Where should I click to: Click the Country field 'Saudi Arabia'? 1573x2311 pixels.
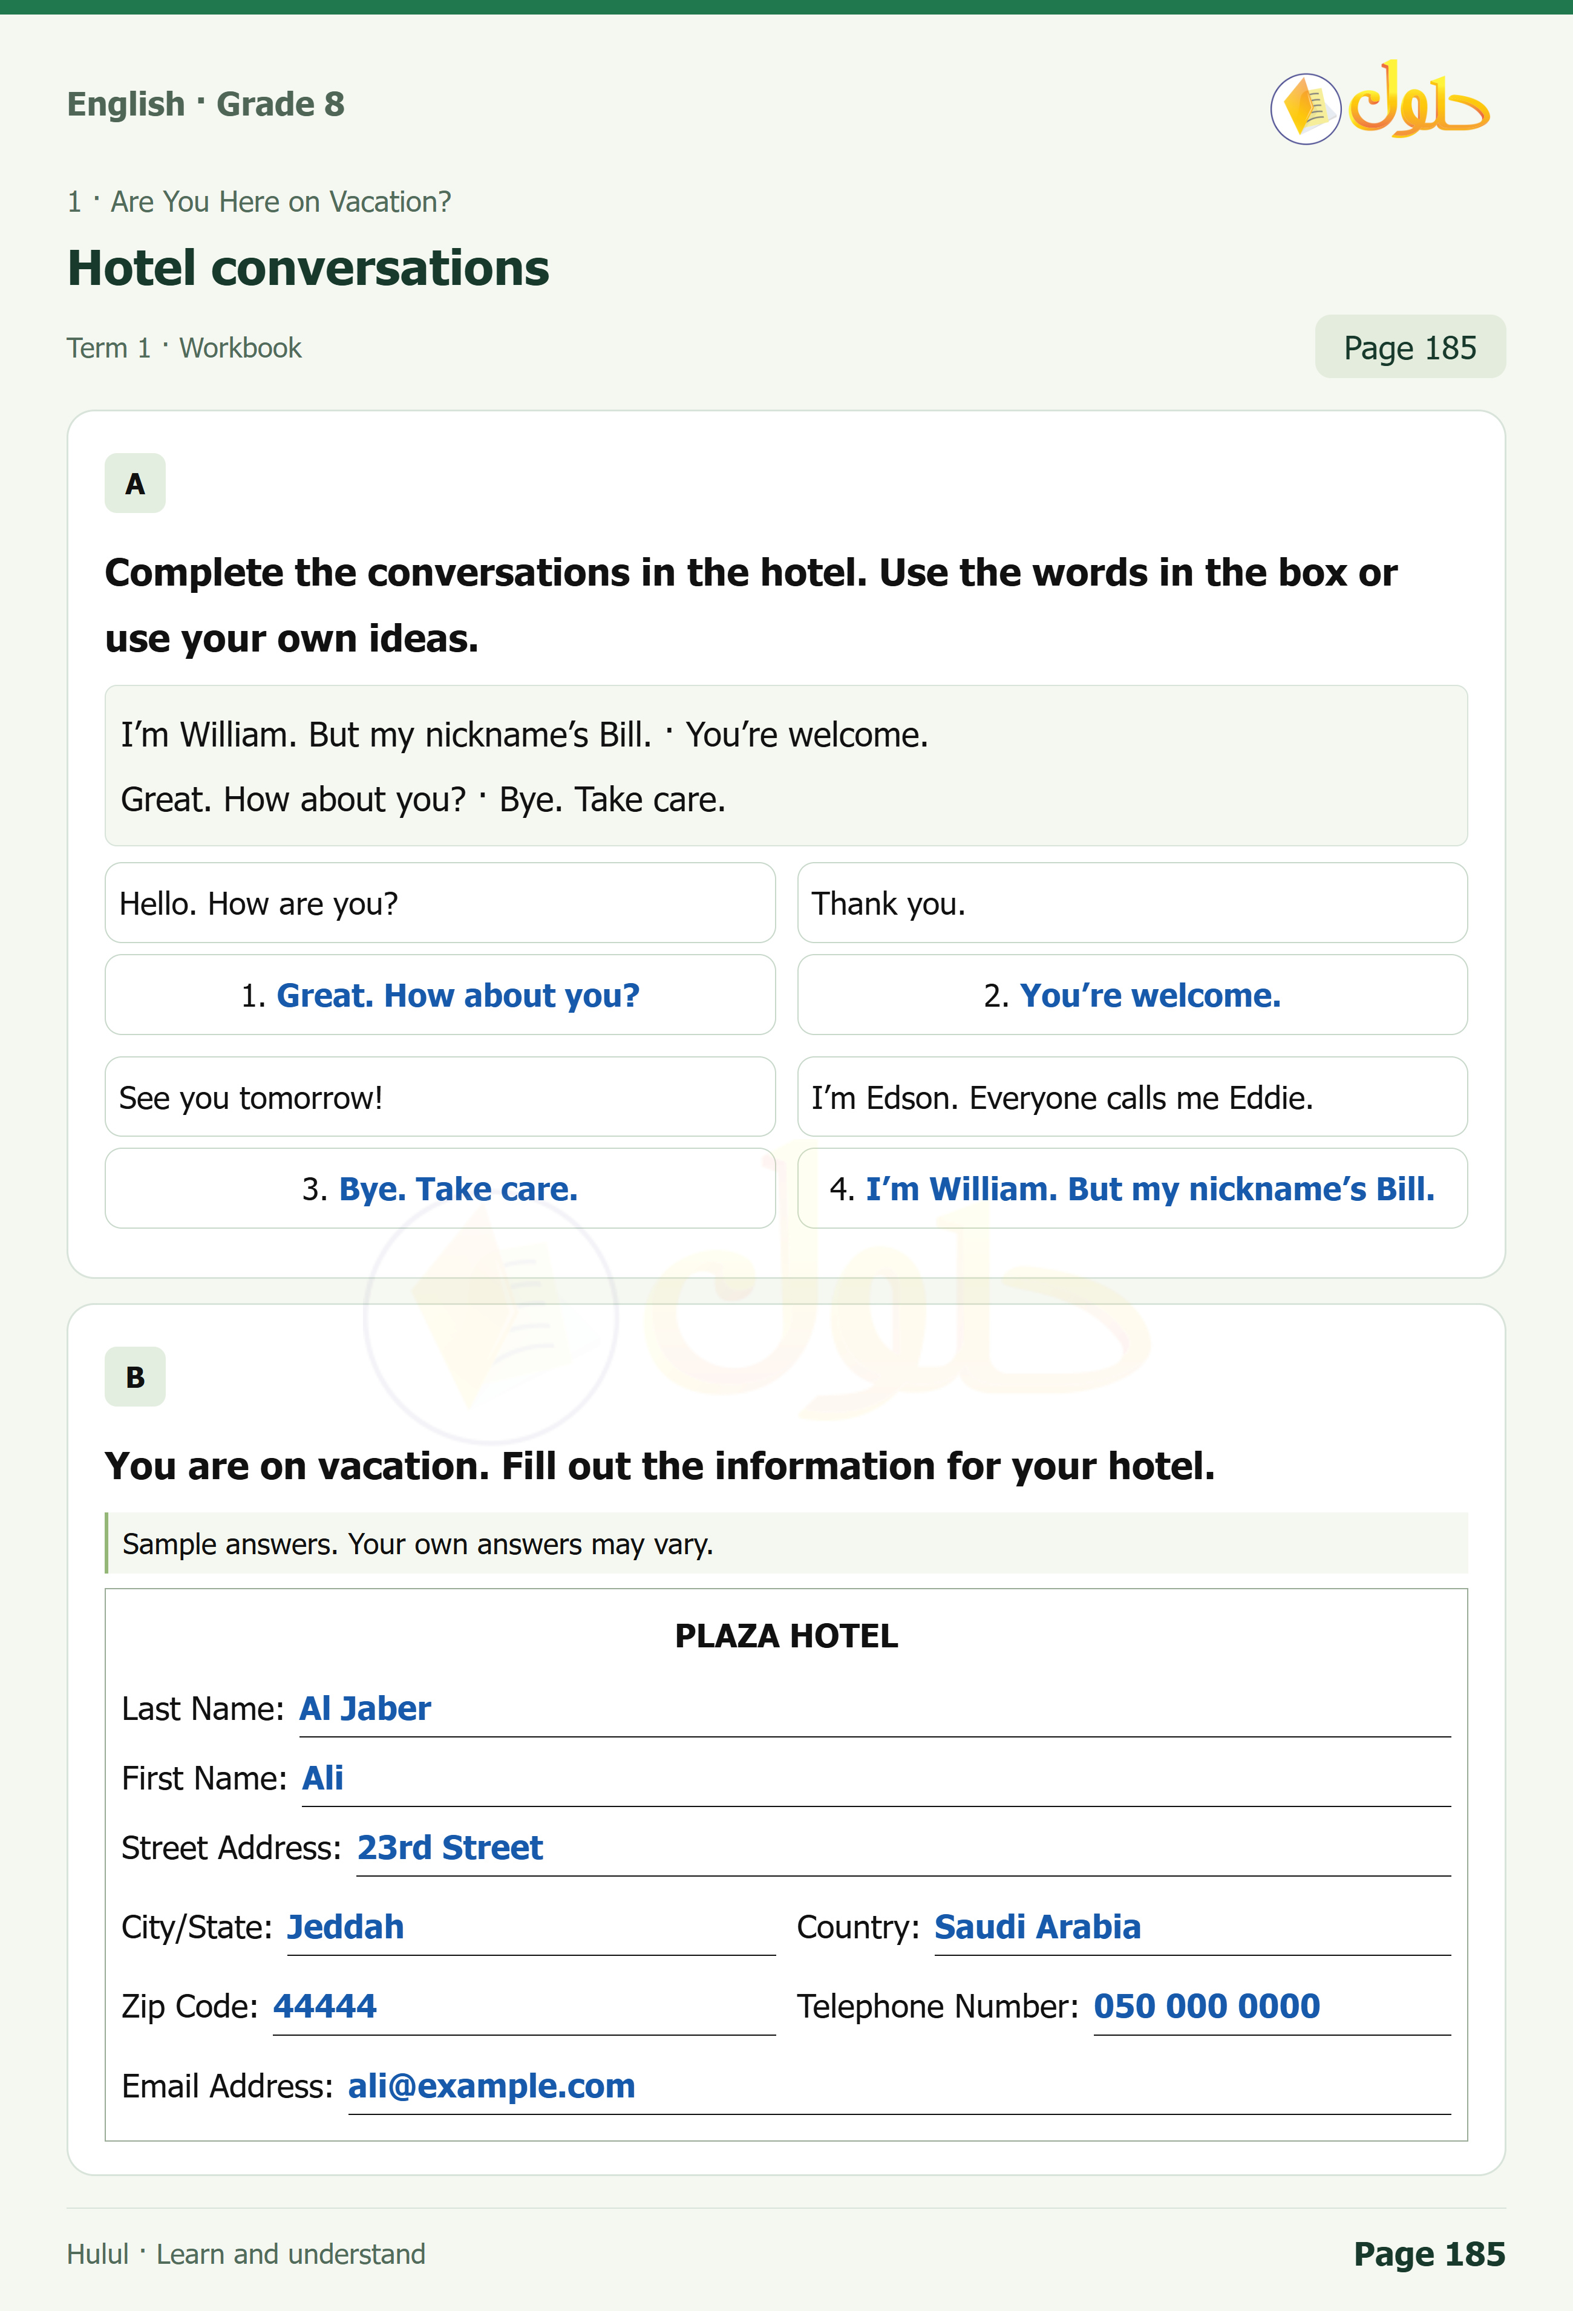1193,1929
